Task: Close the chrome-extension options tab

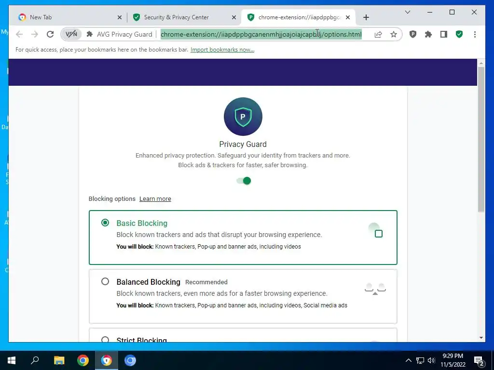Action: point(348,17)
